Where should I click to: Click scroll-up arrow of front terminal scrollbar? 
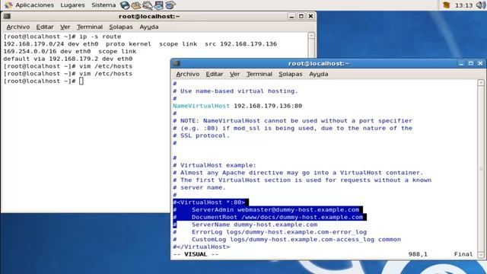tap(481, 83)
